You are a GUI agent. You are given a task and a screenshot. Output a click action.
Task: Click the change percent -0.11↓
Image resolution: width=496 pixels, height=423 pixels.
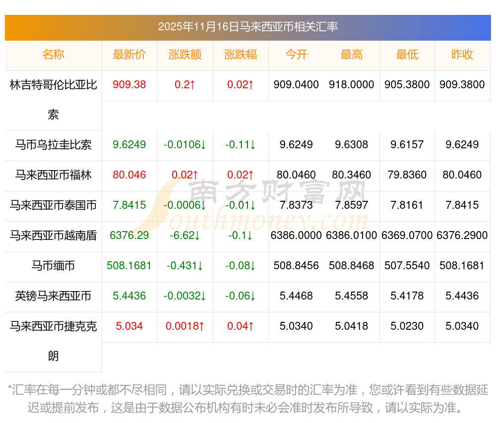(x=241, y=145)
